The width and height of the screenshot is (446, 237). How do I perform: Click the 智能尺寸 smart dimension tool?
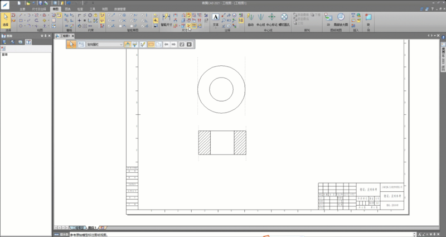pos(167,19)
